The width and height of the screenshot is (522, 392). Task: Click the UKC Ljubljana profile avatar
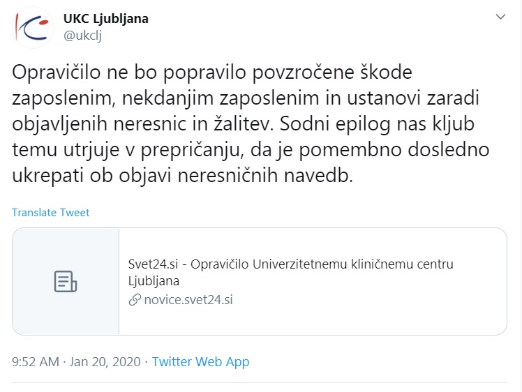tap(34, 27)
